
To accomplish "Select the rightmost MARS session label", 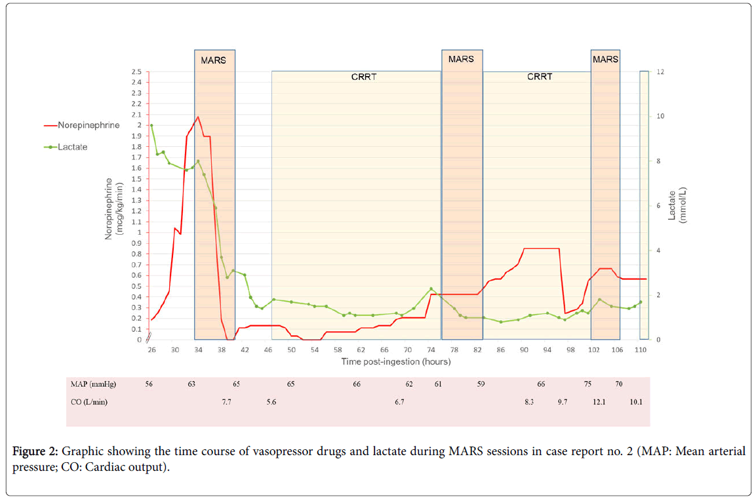I will 605,59.
